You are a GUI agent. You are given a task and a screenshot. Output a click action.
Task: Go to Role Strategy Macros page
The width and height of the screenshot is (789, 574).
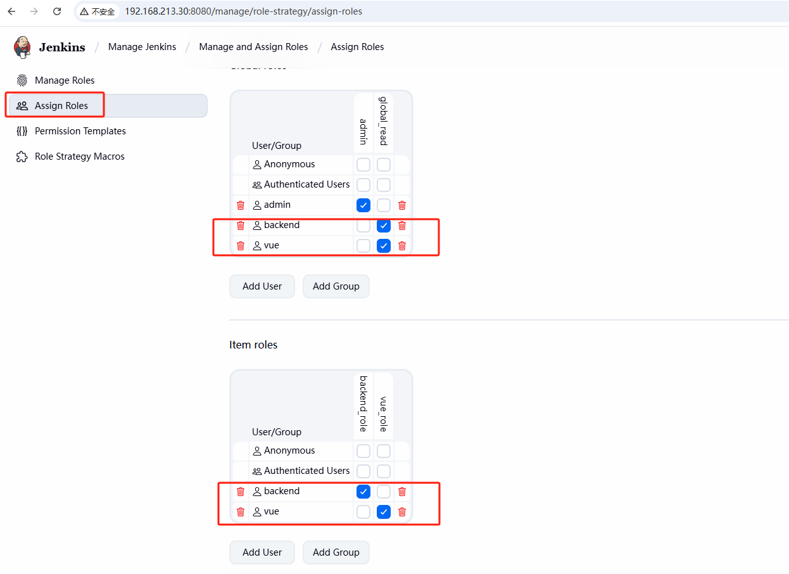click(x=79, y=156)
